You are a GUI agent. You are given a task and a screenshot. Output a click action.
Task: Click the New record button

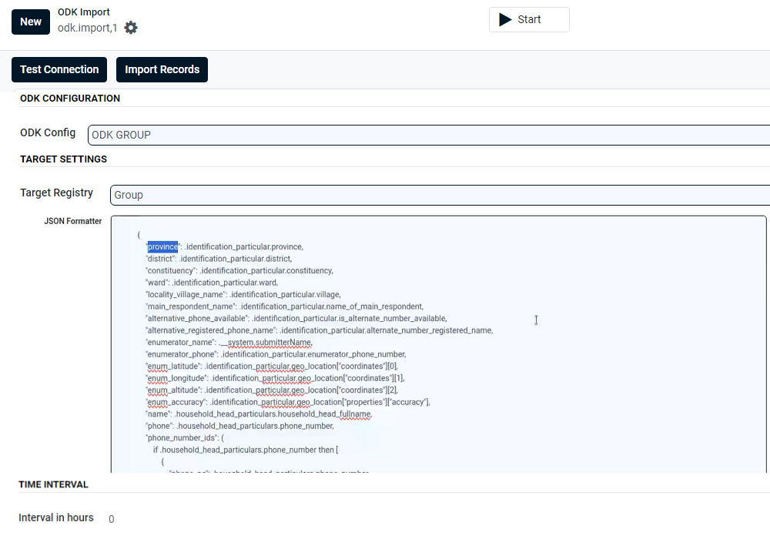point(31,22)
